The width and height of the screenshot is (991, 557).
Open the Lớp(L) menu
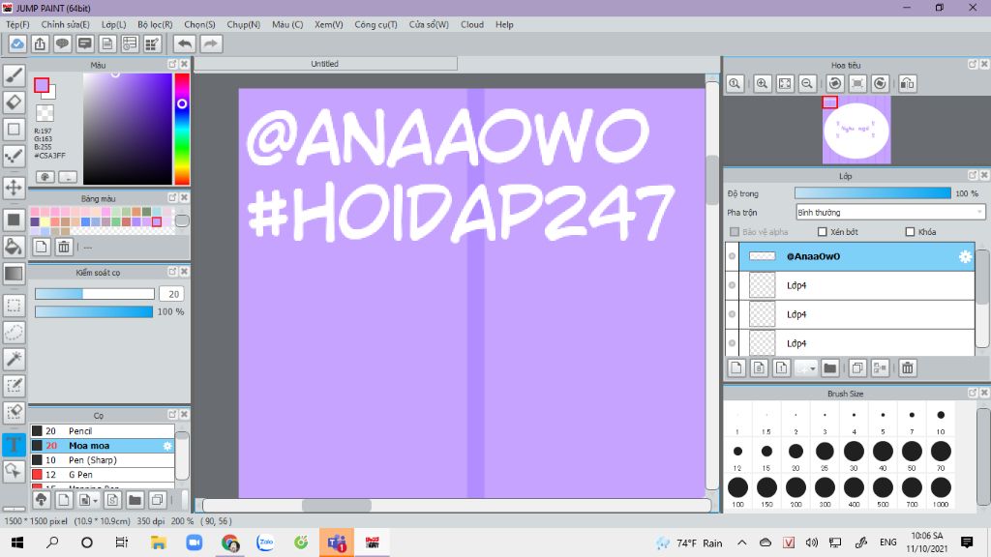click(x=114, y=24)
